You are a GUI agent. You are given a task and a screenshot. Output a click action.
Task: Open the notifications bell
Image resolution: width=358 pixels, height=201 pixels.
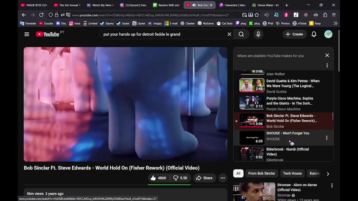coord(314,34)
